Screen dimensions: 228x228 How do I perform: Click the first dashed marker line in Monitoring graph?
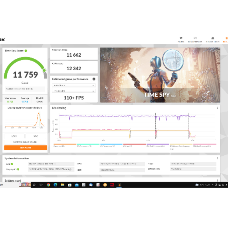(x=155, y=126)
